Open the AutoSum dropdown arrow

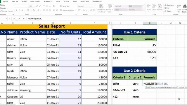[175, 5]
